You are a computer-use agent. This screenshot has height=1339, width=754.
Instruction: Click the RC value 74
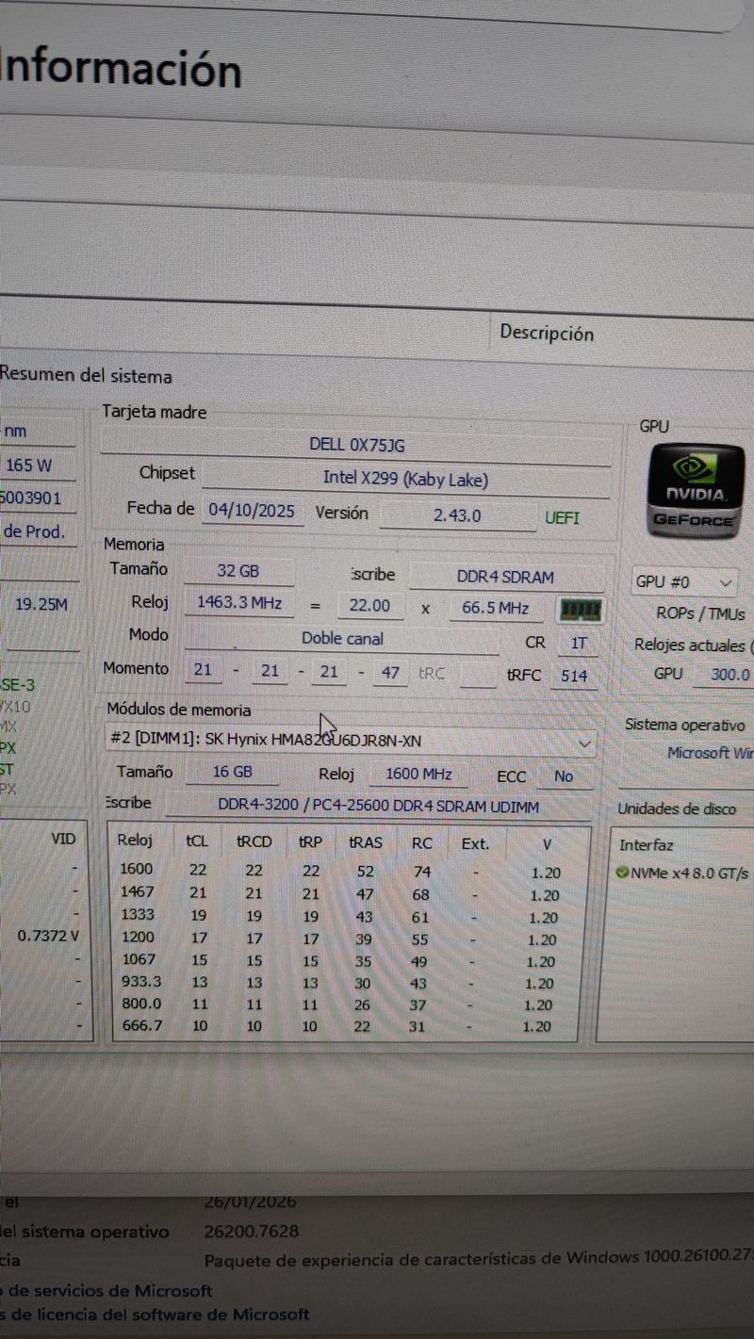421,872
